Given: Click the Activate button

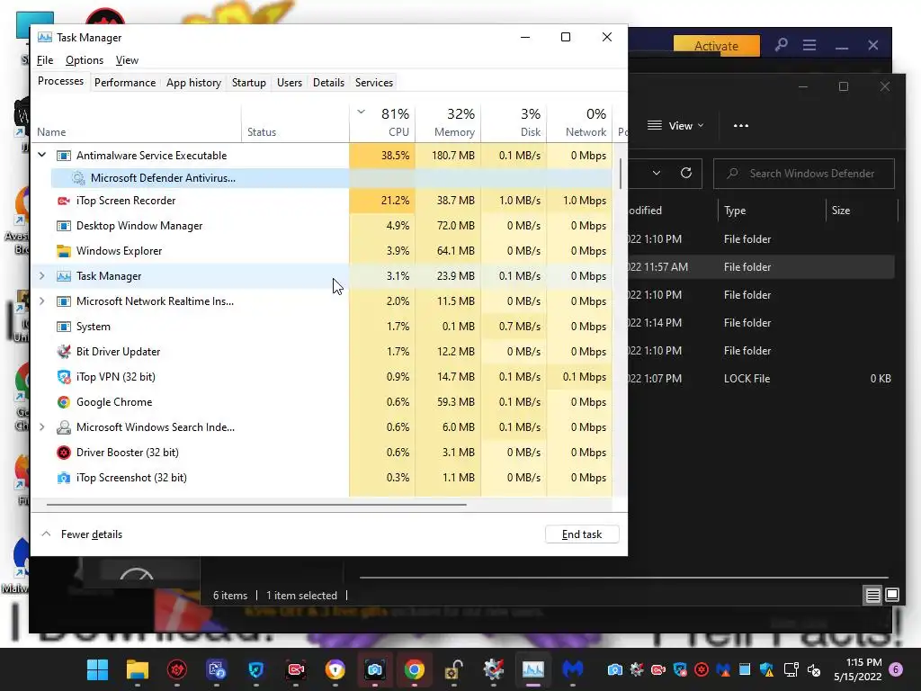Looking at the screenshot, I should tap(716, 46).
